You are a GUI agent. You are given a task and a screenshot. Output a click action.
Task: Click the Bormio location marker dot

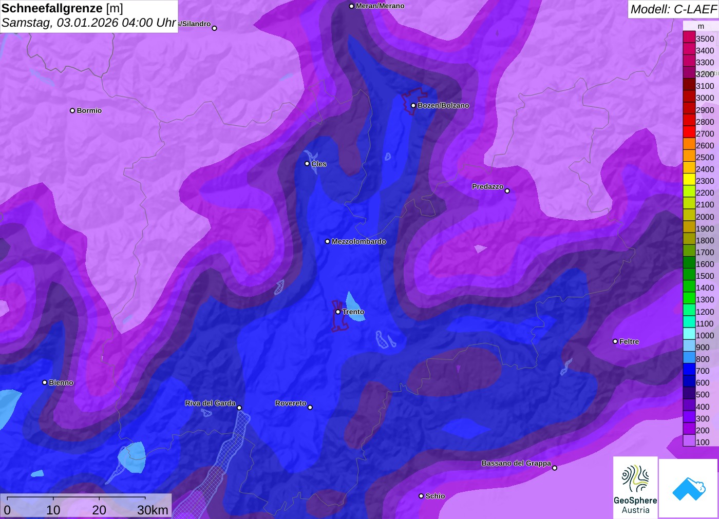pos(72,110)
